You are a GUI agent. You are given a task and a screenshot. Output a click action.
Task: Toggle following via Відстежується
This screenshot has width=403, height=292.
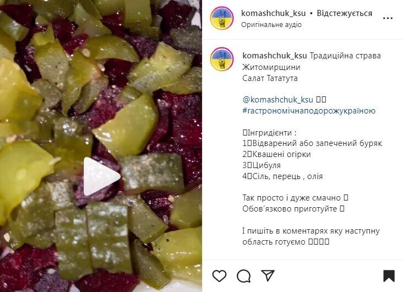click(345, 13)
